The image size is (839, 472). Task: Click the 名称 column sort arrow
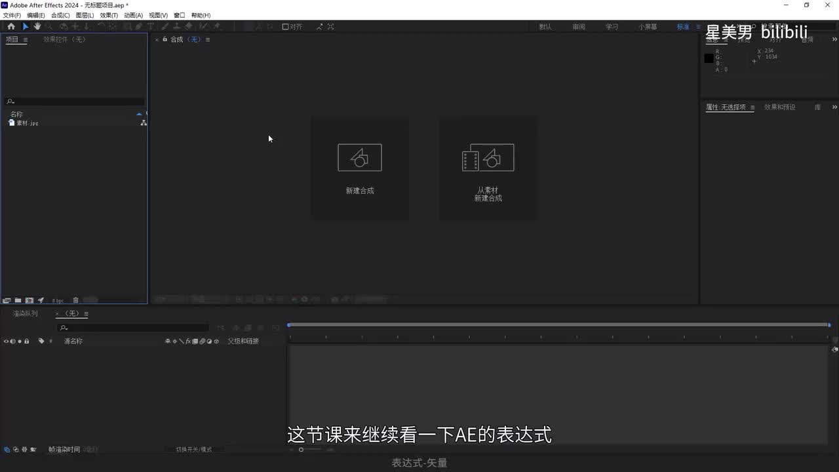coord(139,114)
